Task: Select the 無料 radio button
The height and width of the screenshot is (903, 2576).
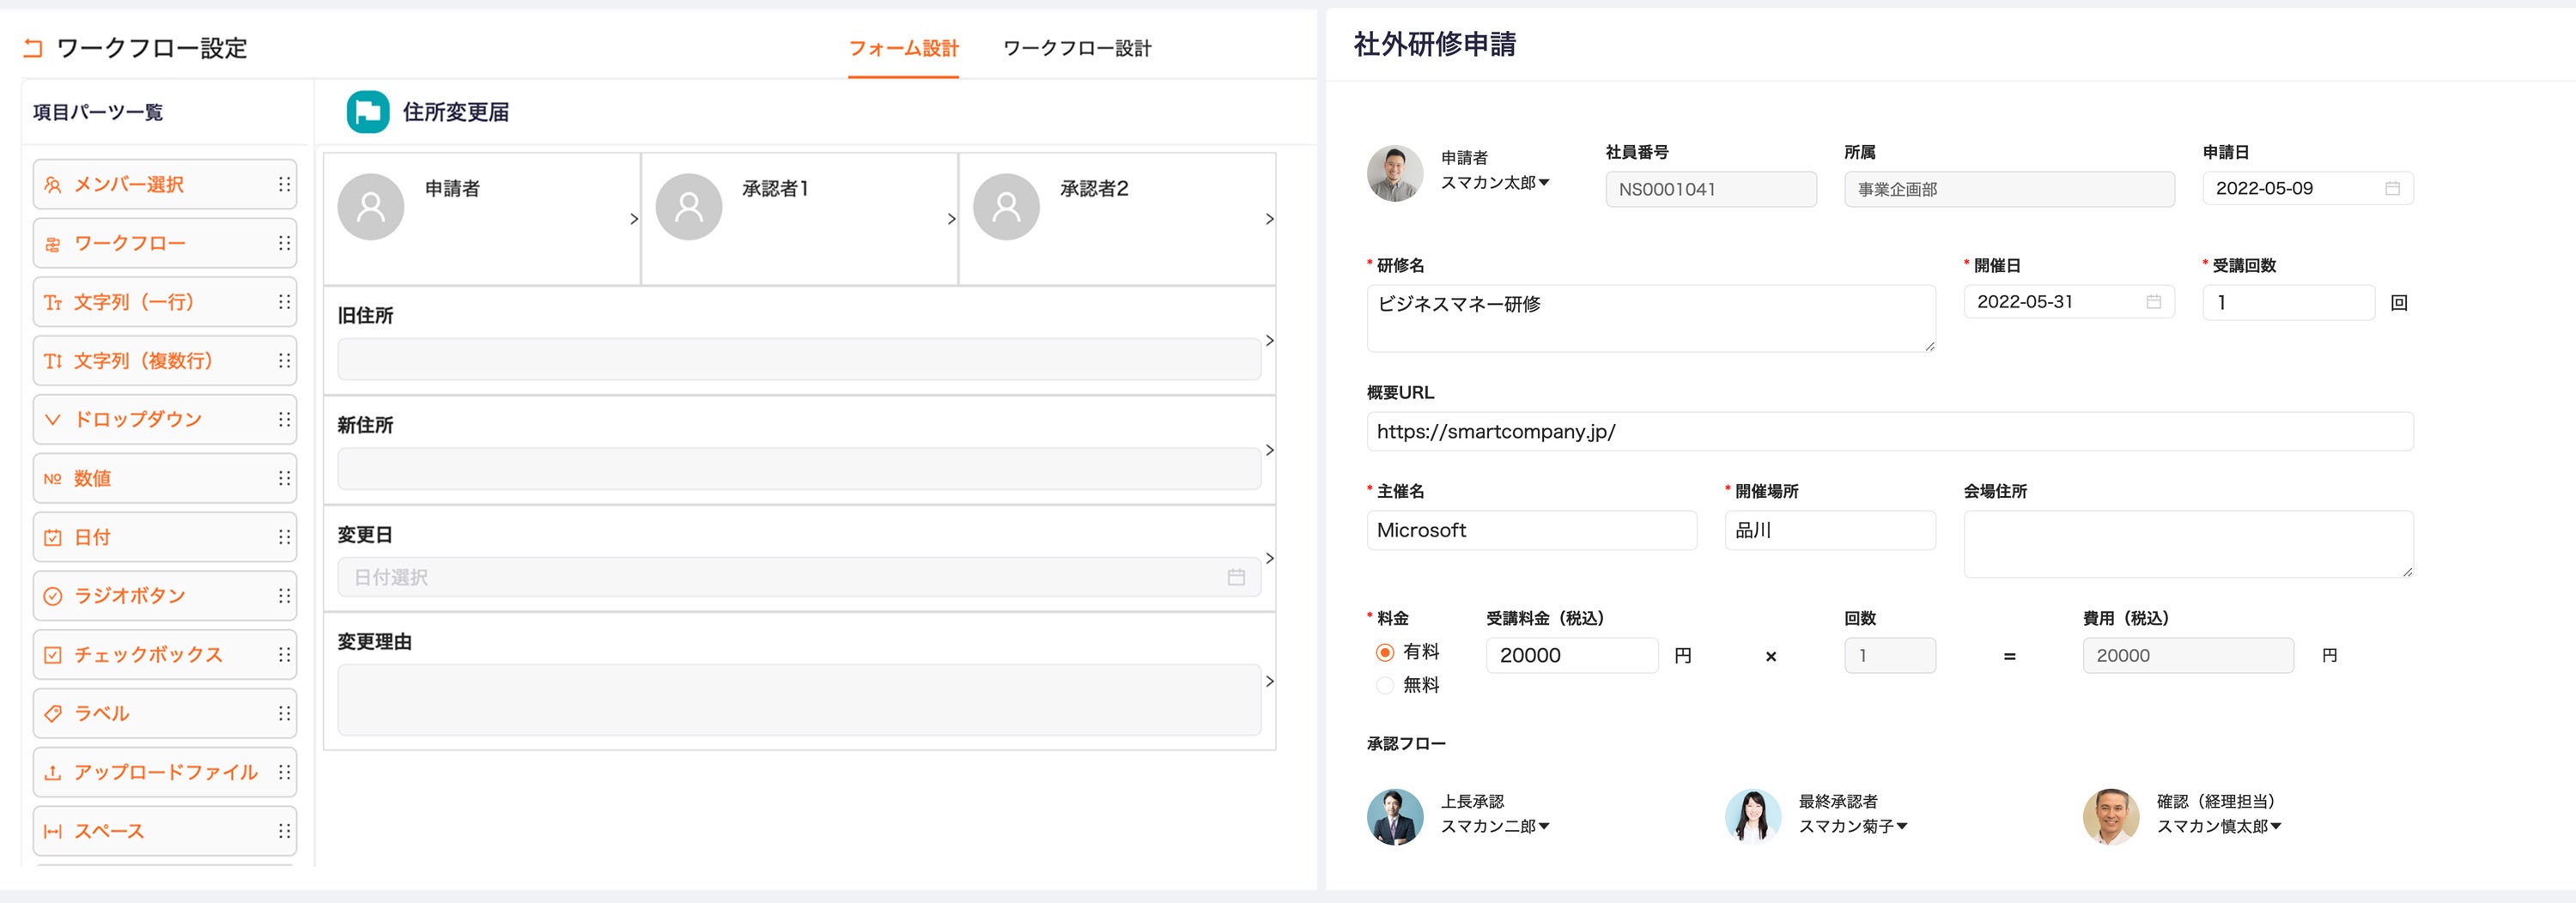Action: [x=1385, y=685]
